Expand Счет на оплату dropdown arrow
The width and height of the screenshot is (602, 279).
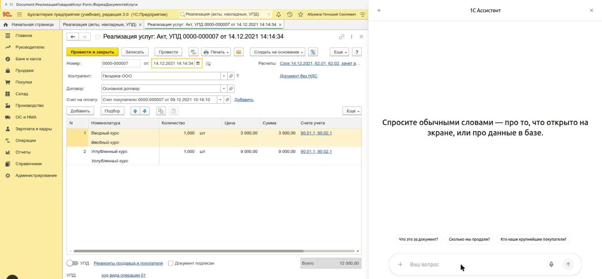click(220, 100)
